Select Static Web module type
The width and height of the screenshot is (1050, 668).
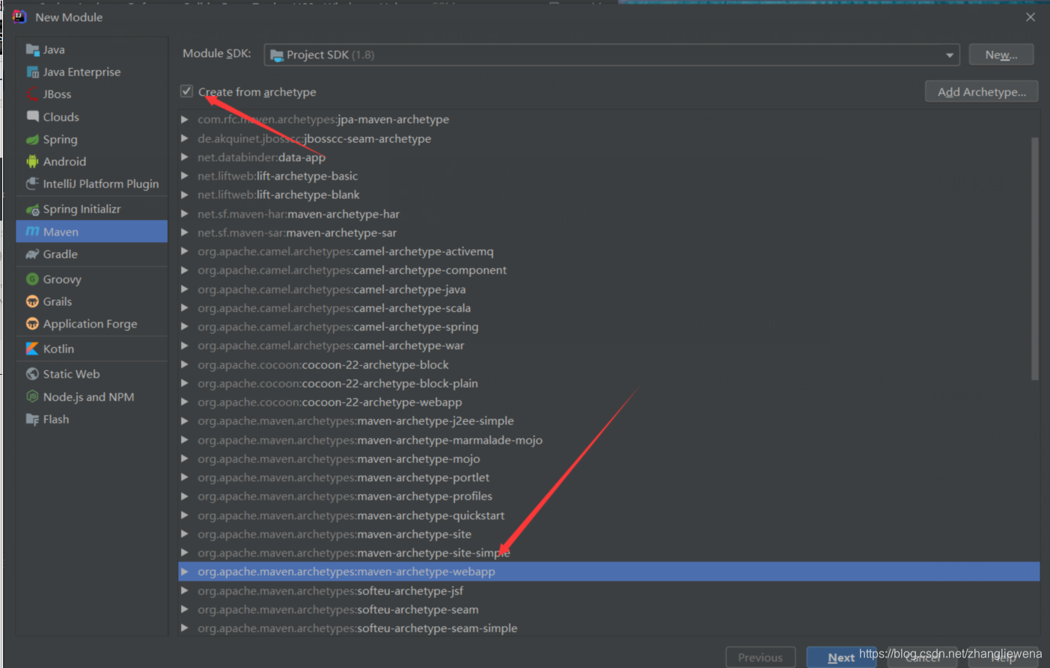coord(91,374)
